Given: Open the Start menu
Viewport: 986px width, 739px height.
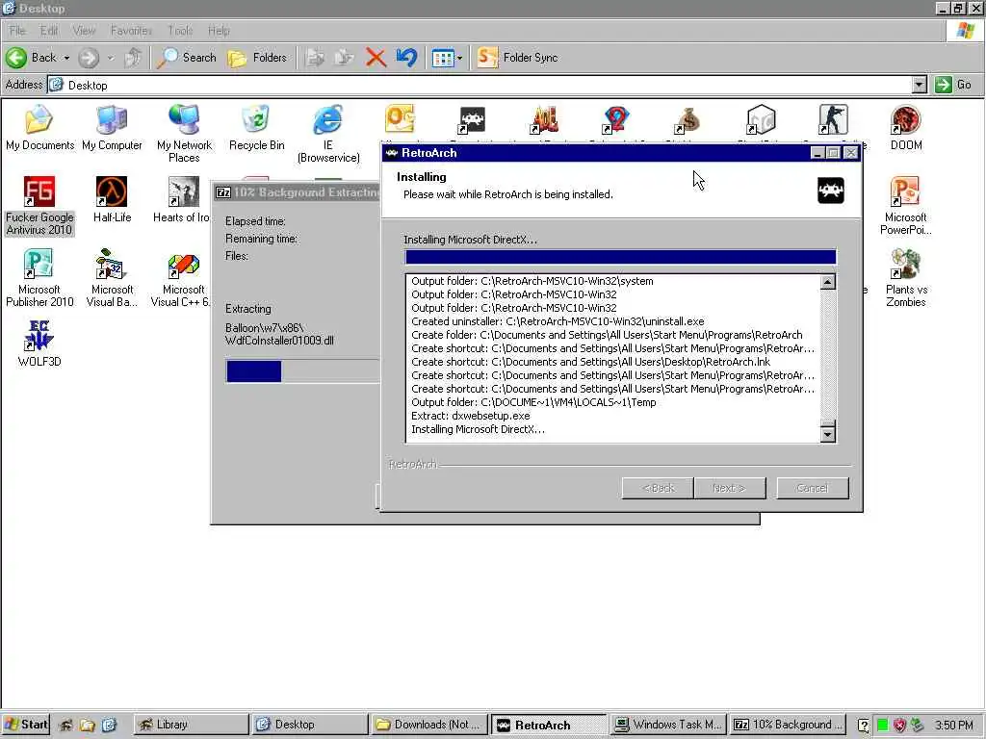Looking at the screenshot, I should 26,725.
